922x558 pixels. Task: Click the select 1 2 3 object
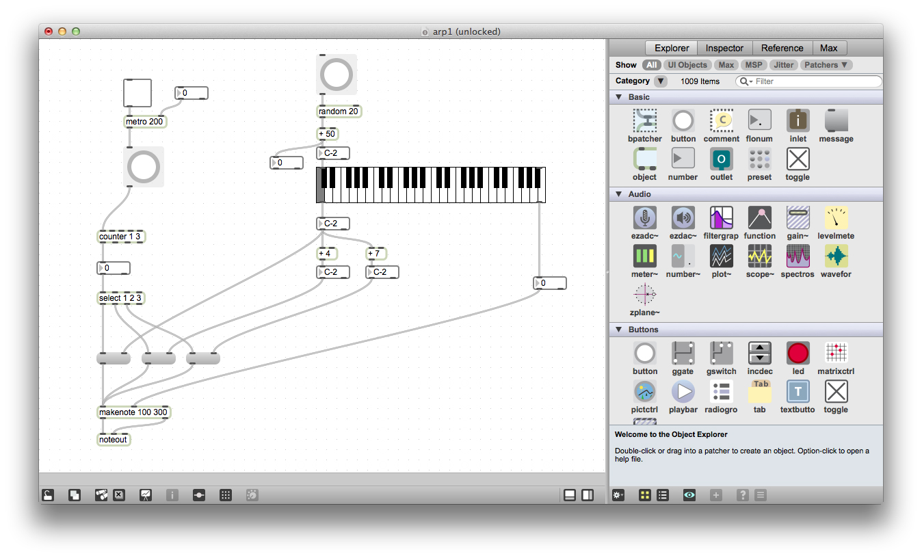pyautogui.click(x=122, y=298)
